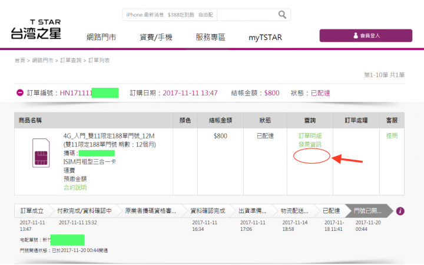
Task: Open the T STAR 台灣之星 logo homepage
Action: [x=36, y=29]
